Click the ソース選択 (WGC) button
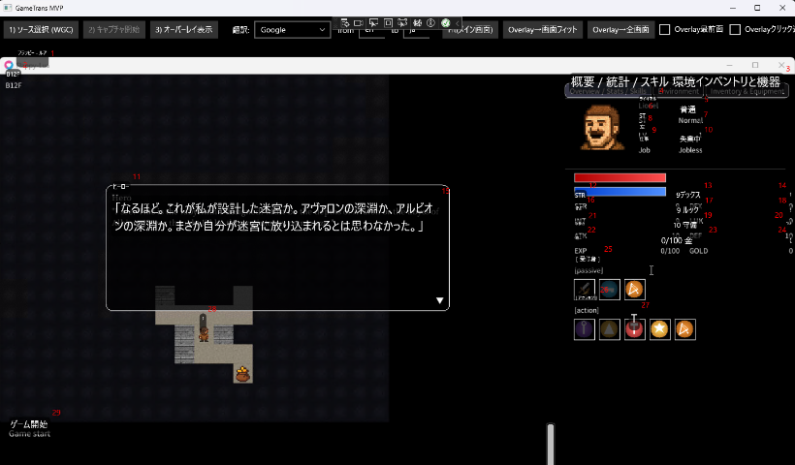Image resolution: width=795 pixels, height=465 pixels. click(x=41, y=30)
